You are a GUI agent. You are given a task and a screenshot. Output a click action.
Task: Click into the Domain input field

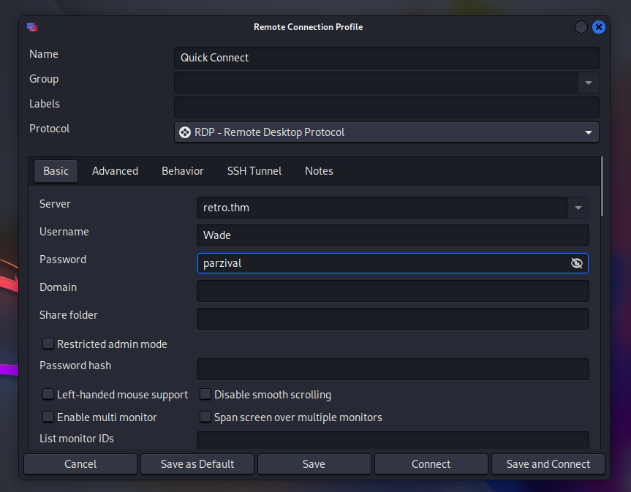click(393, 291)
